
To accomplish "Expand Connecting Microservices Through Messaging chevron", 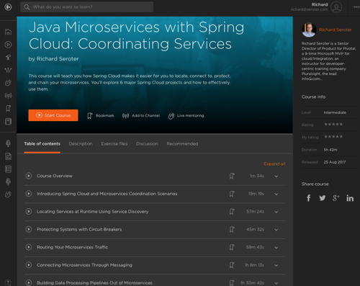I will [276, 265].
